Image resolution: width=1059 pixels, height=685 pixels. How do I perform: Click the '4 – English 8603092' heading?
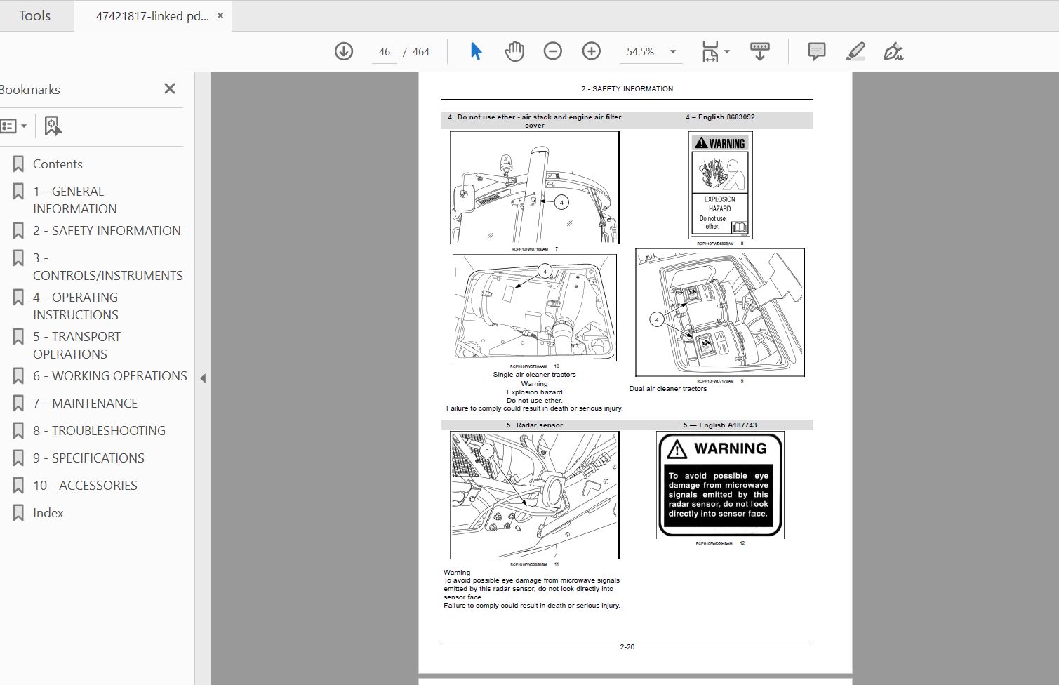click(720, 117)
